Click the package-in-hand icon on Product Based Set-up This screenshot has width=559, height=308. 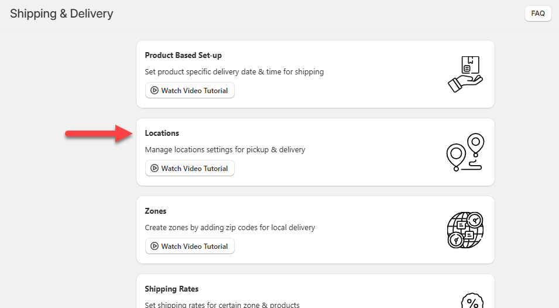click(x=465, y=74)
